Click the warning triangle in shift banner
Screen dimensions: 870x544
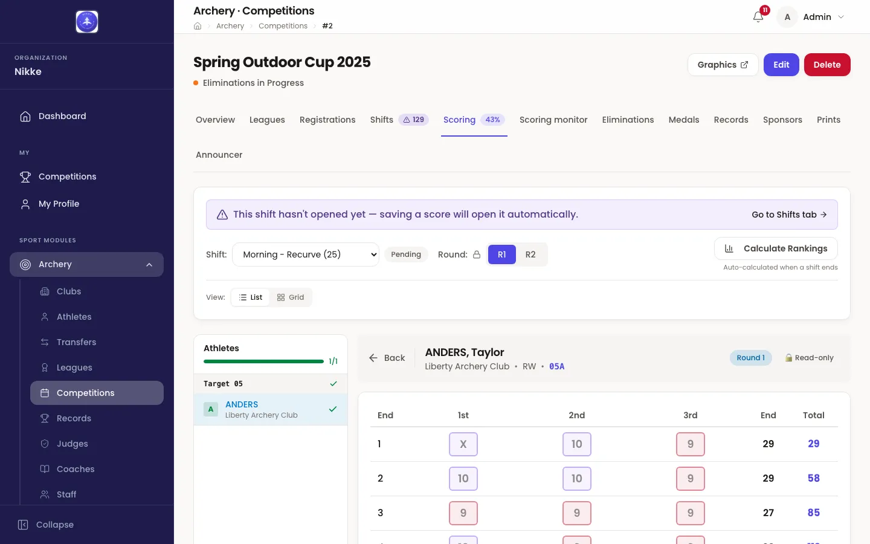click(x=222, y=215)
